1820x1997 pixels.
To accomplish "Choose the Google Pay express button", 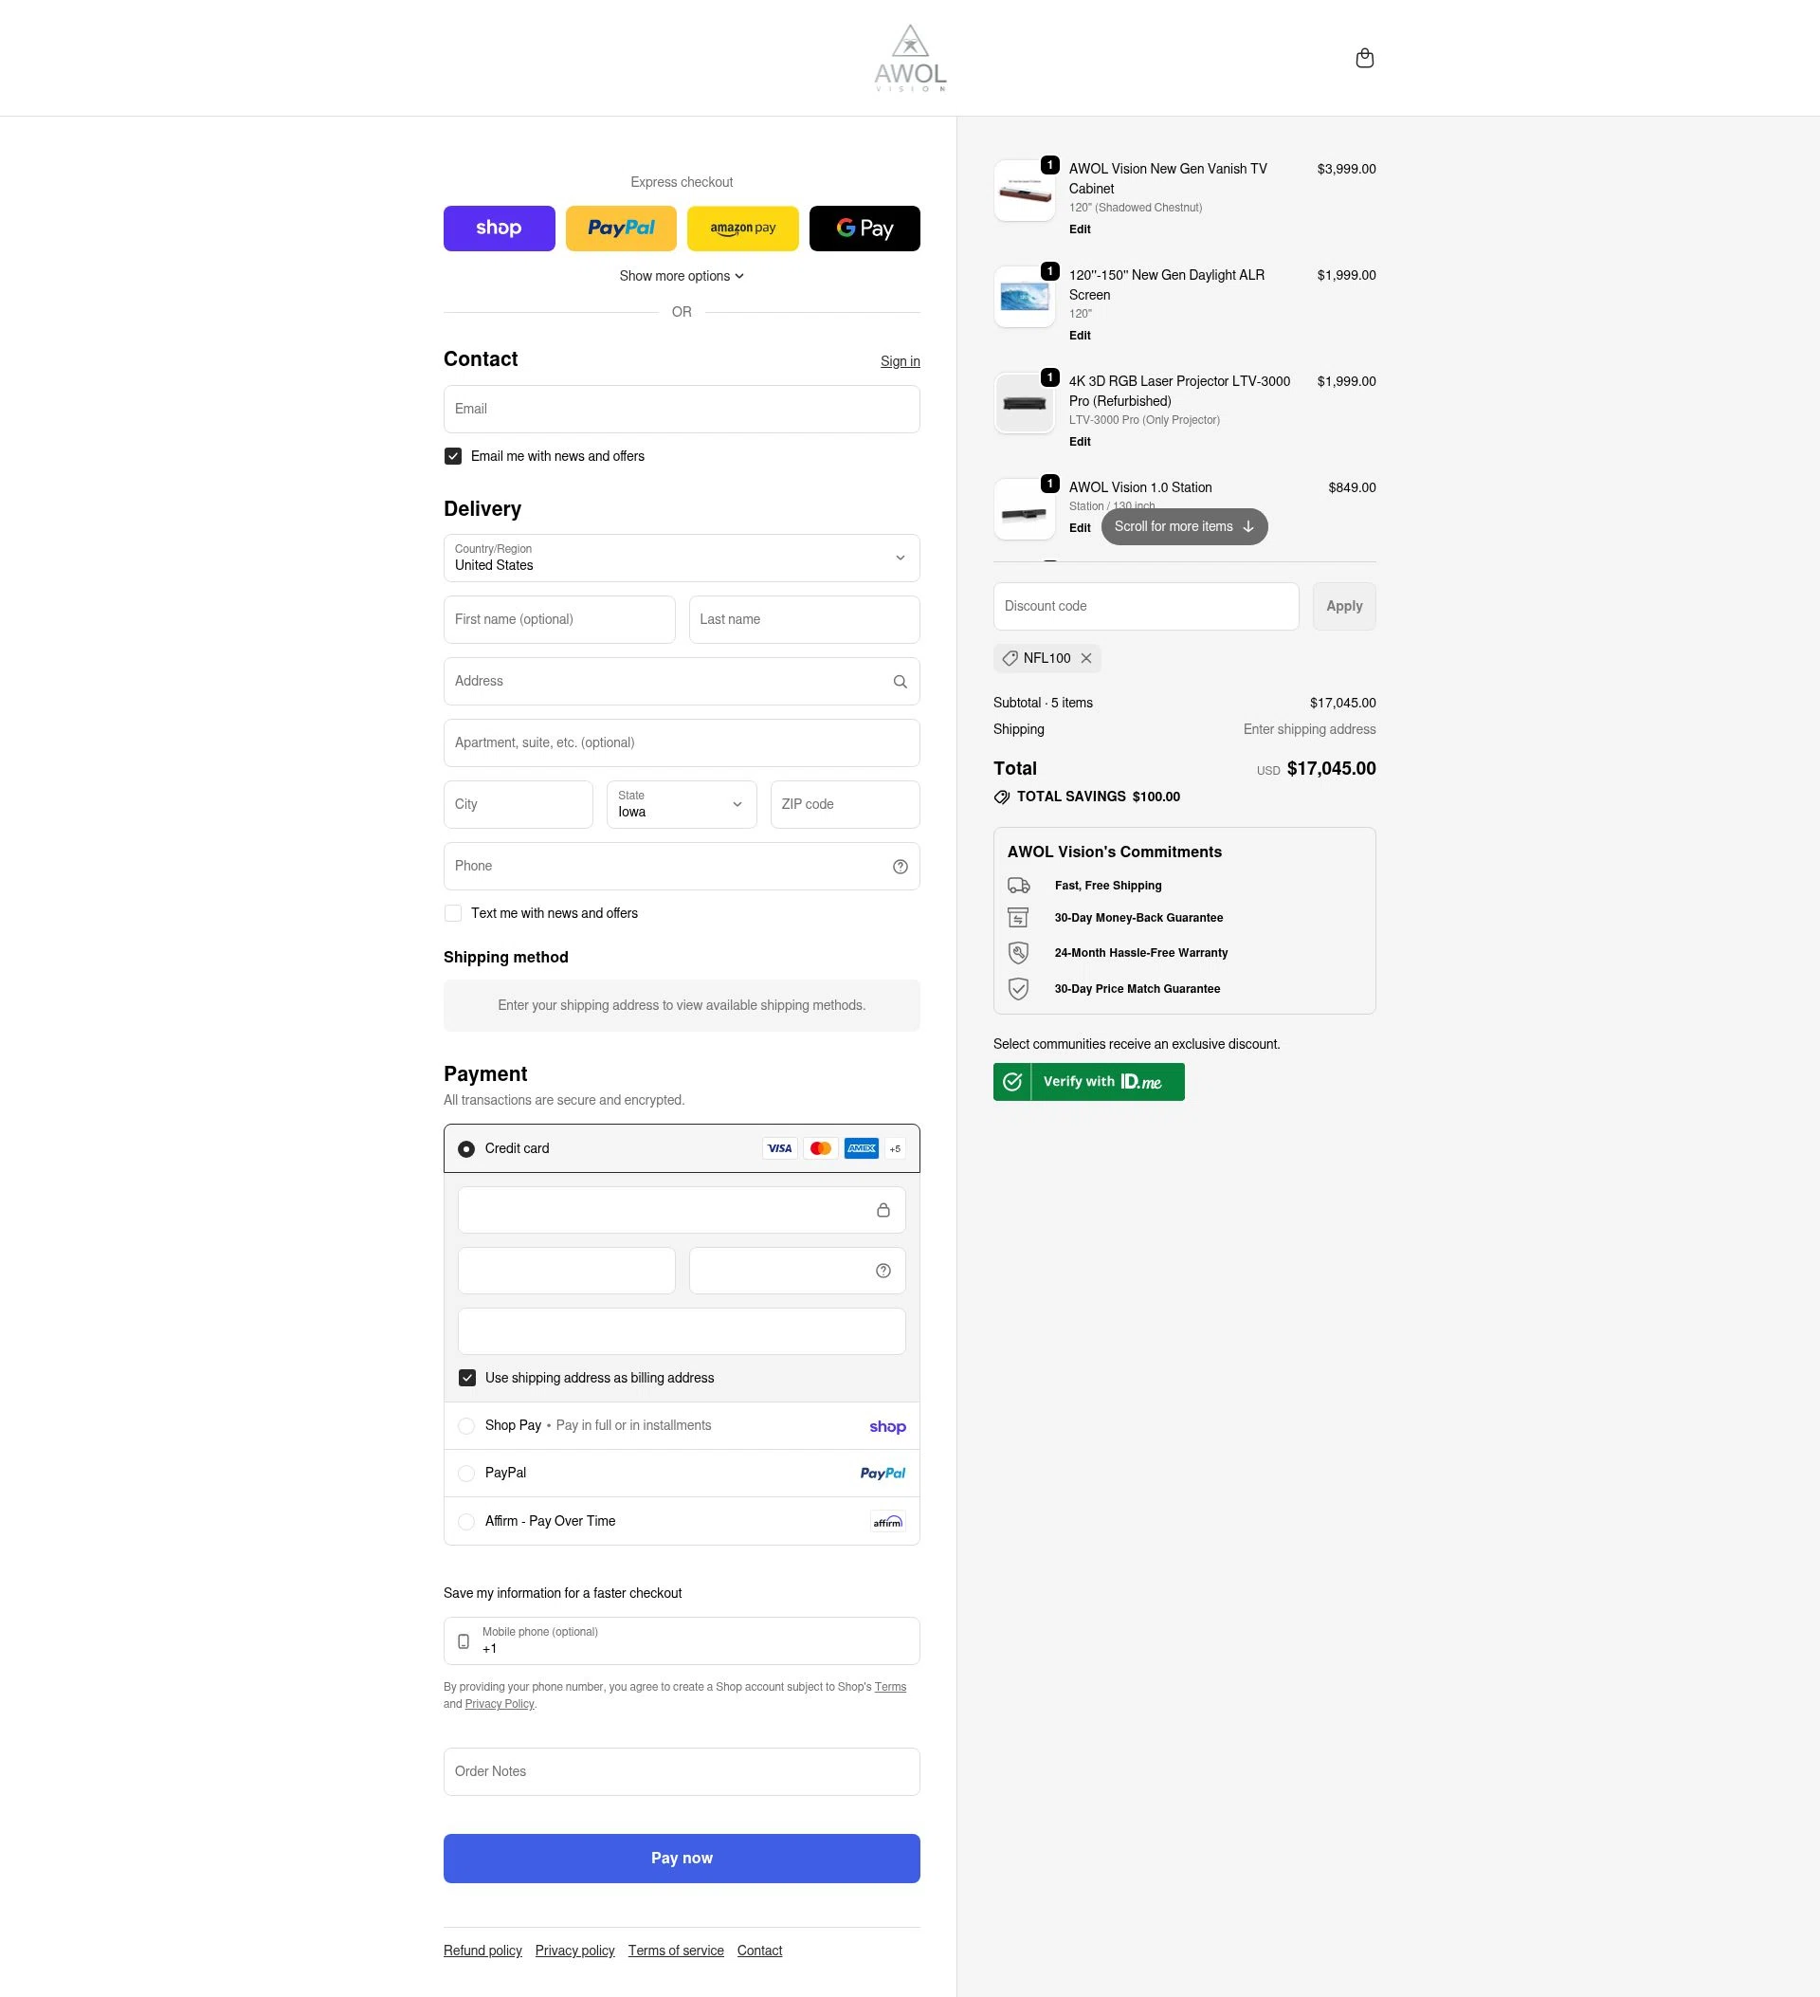I will [864, 229].
